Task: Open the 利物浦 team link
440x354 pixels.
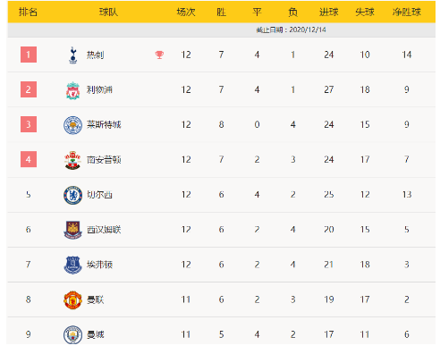Action: click(x=99, y=89)
